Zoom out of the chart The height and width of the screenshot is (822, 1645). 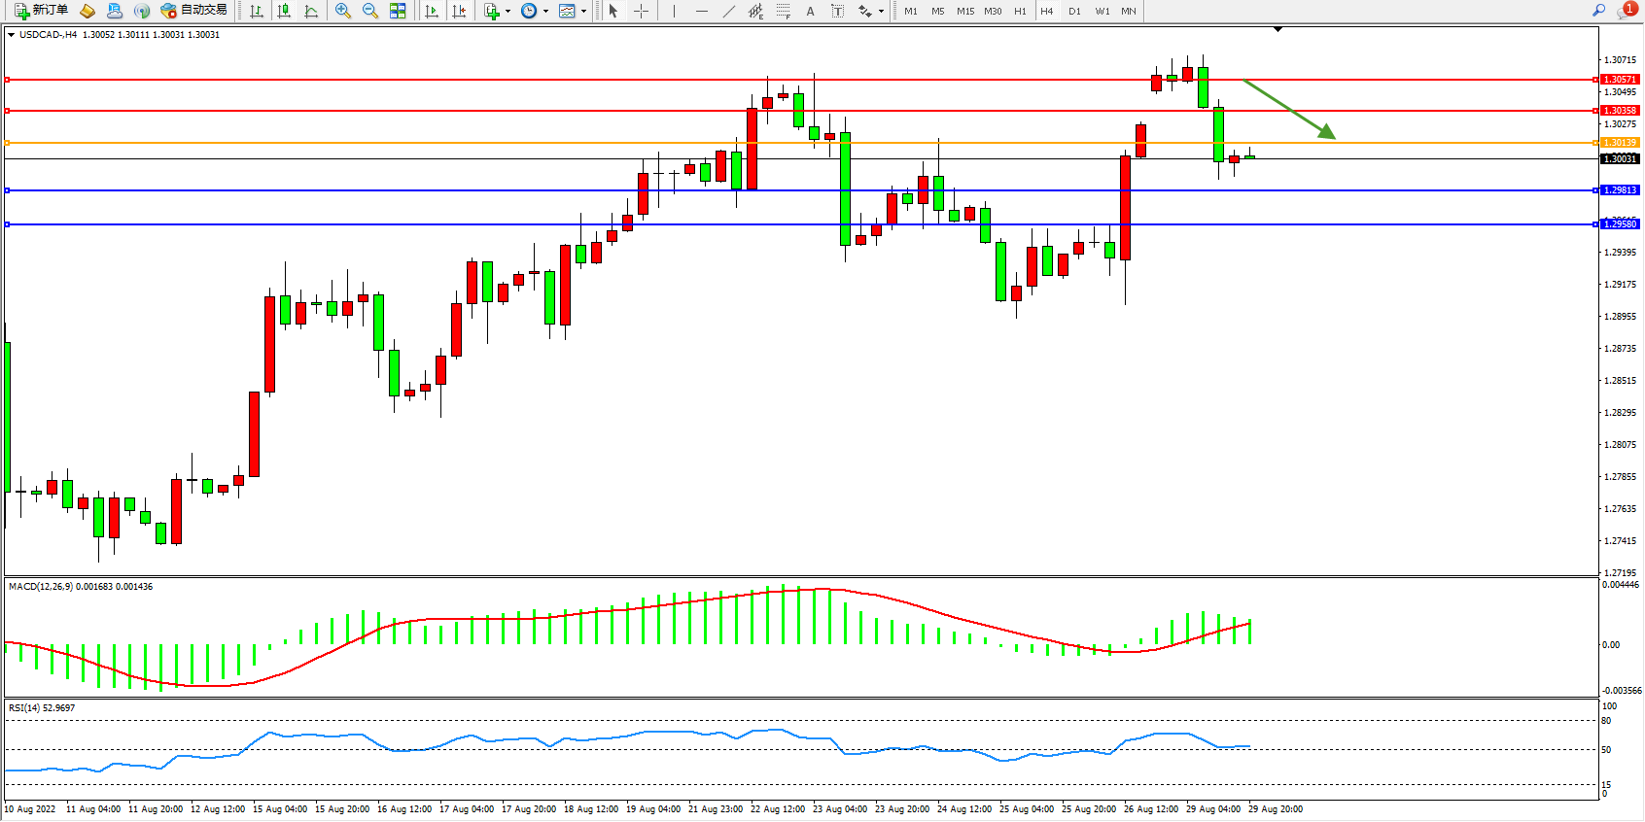point(369,11)
